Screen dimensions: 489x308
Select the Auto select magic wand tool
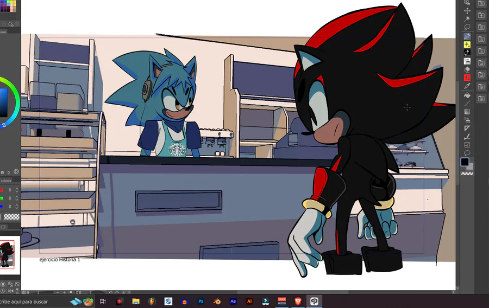pyautogui.click(x=467, y=19)
